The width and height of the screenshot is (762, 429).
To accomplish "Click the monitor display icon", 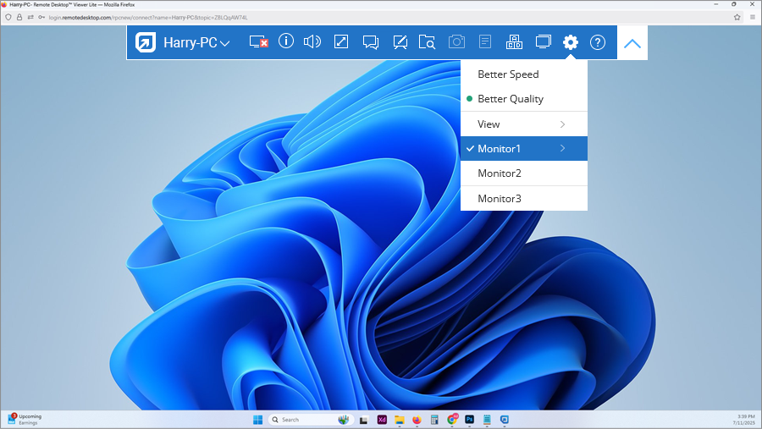I will click(x=543, y=41).
